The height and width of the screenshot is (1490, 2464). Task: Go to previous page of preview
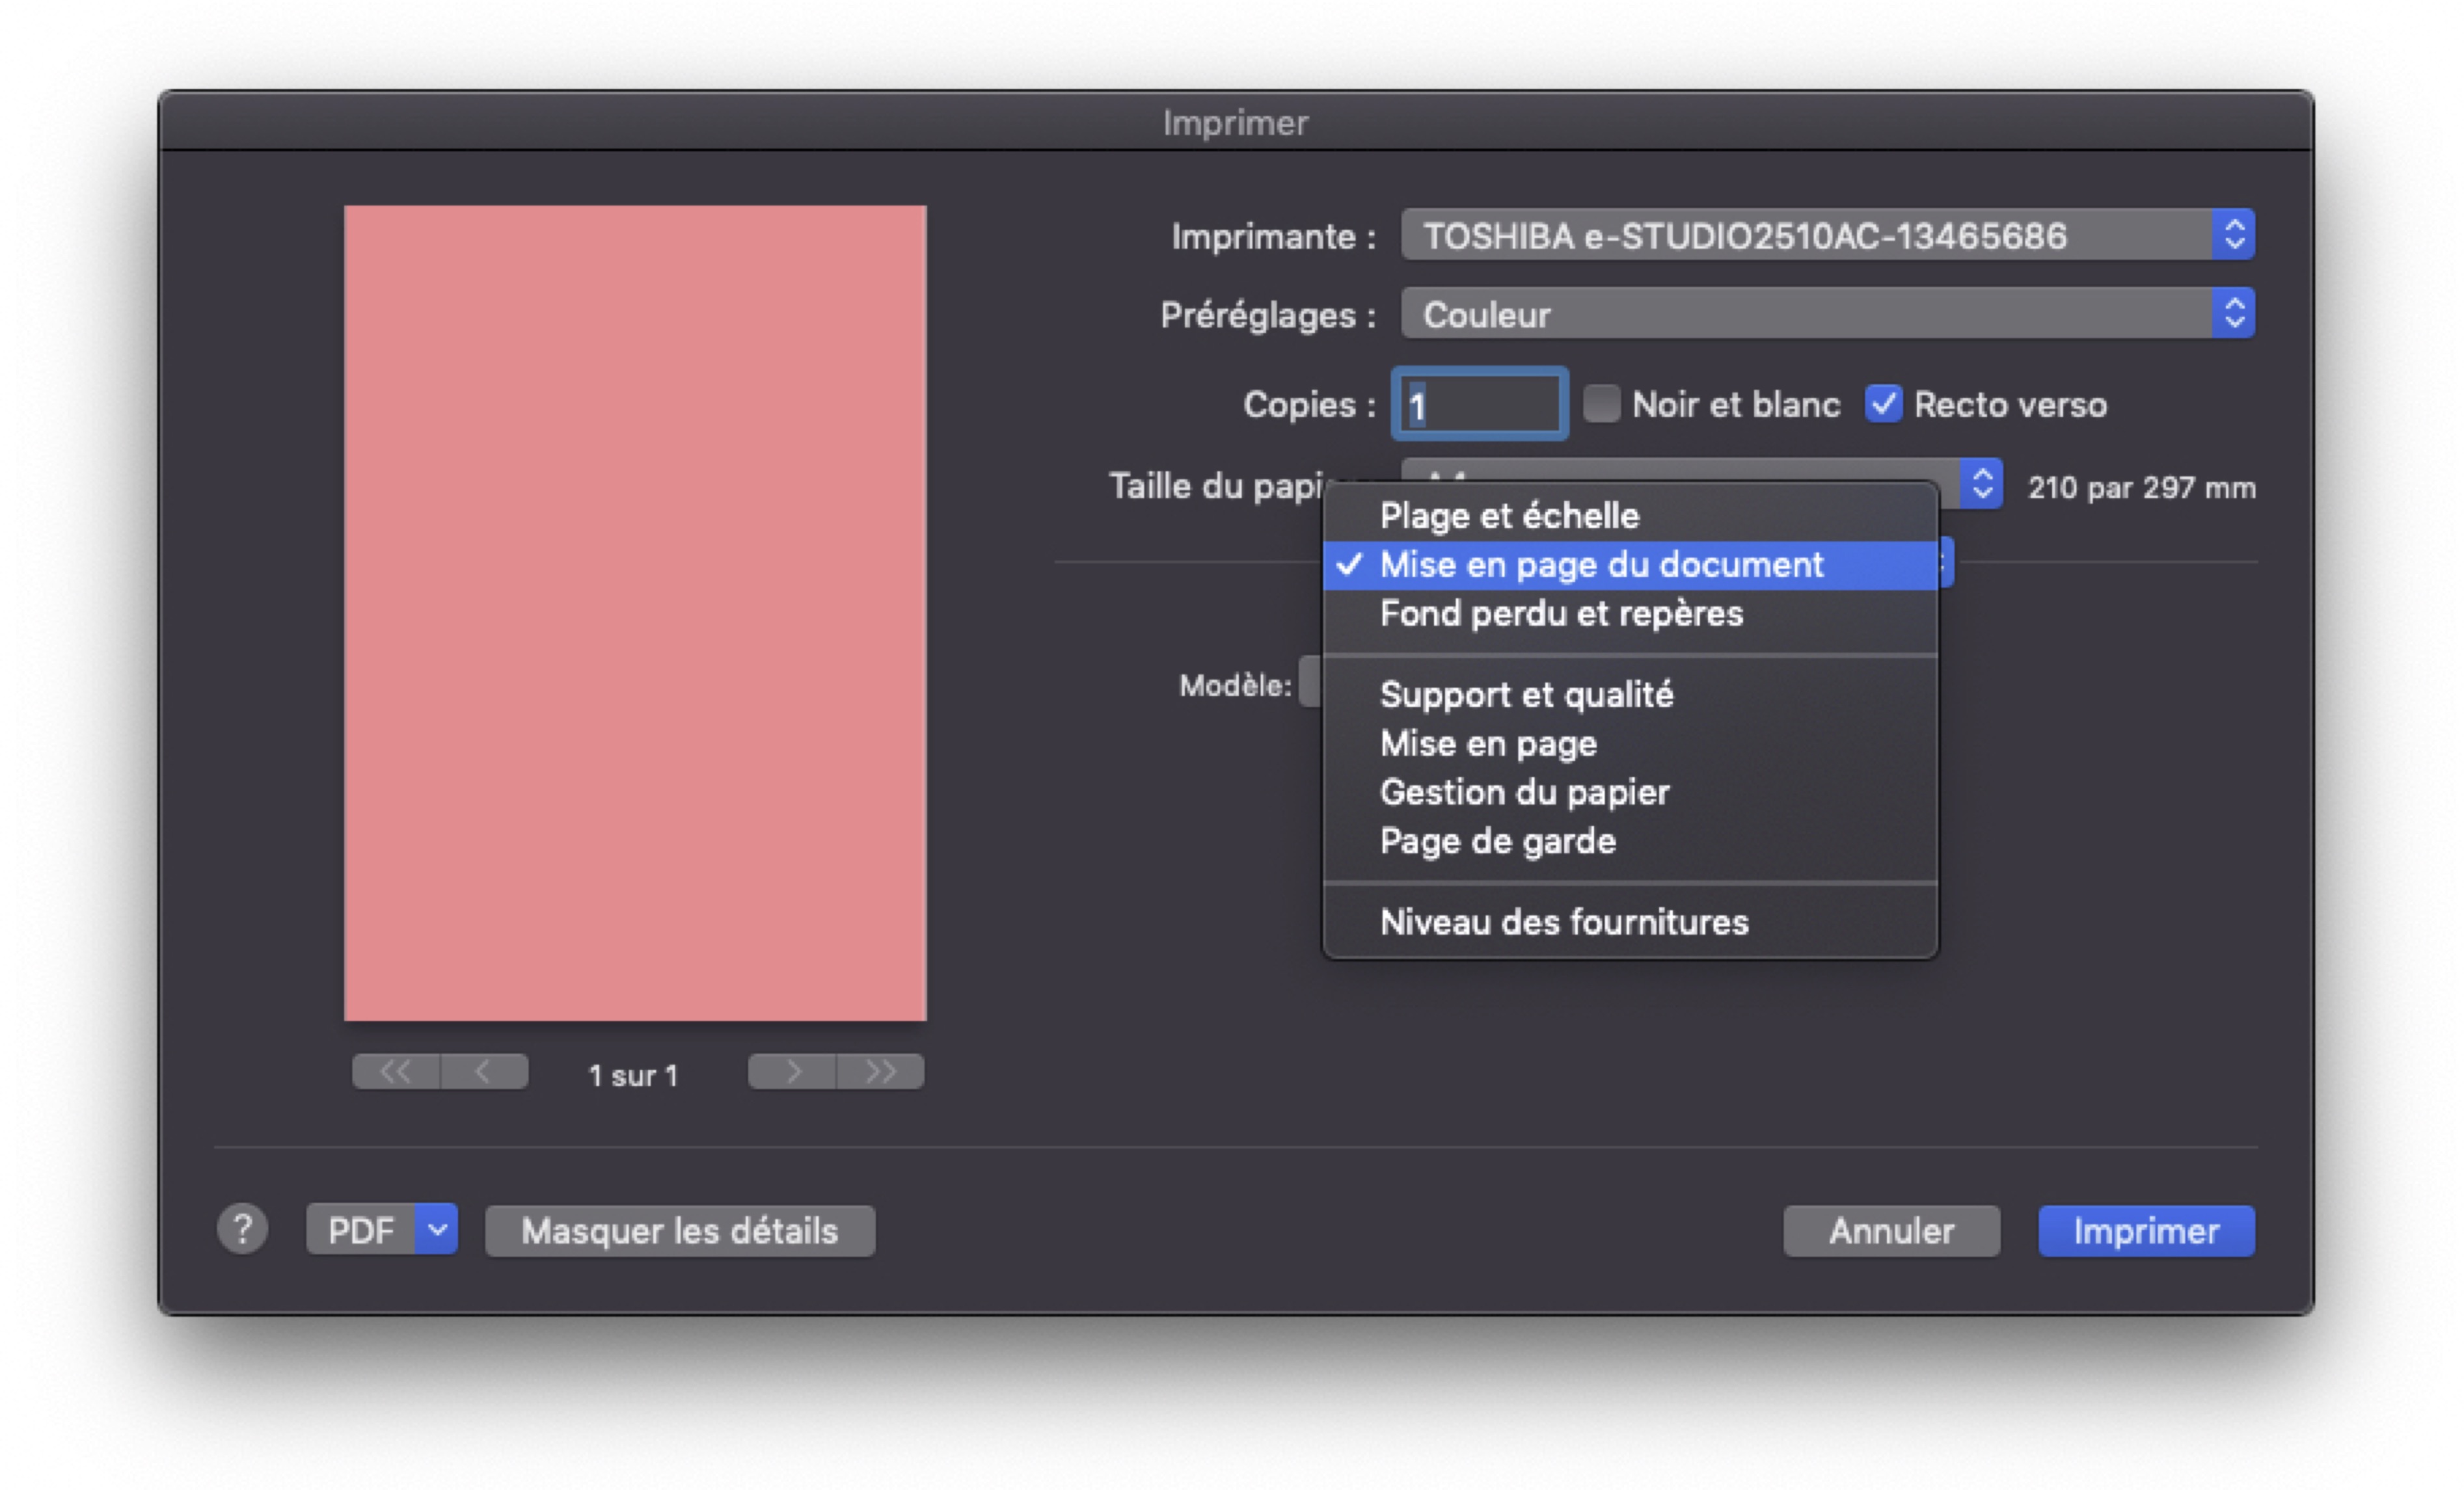coord(484,1072)
